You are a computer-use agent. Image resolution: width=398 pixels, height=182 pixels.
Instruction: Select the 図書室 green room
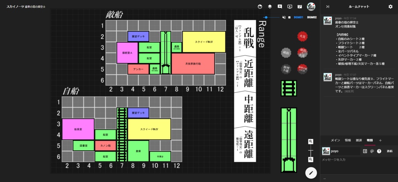tap(84, 146)
